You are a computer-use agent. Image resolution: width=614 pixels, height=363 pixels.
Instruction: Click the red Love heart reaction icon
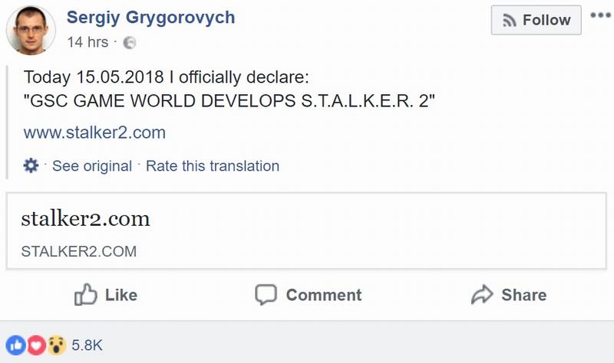[35, 345]
